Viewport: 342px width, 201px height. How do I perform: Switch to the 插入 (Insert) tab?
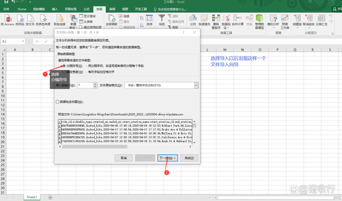point(55,9)
